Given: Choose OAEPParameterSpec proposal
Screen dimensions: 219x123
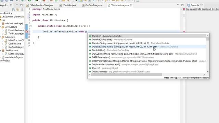Looking at the screenshot, I should pos(147,61).
